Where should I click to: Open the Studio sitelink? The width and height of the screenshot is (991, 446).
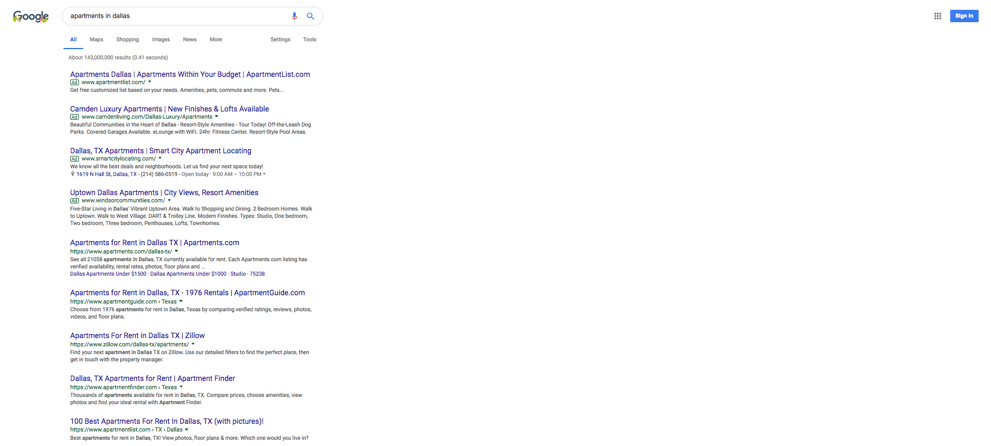click(x=238, y=274)
